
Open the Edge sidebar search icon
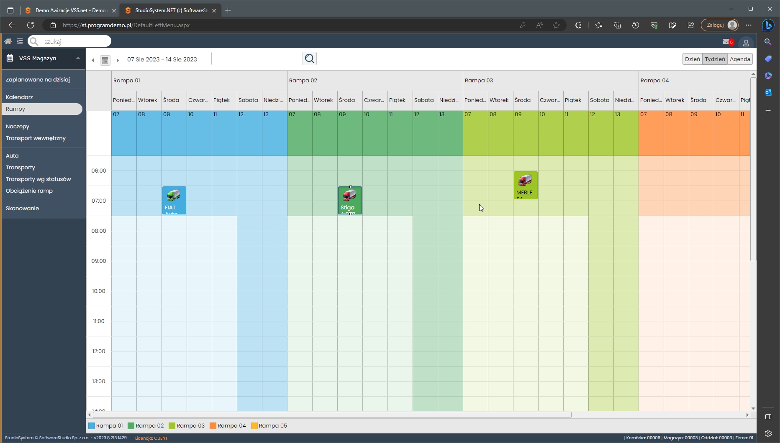click(768, 42)
